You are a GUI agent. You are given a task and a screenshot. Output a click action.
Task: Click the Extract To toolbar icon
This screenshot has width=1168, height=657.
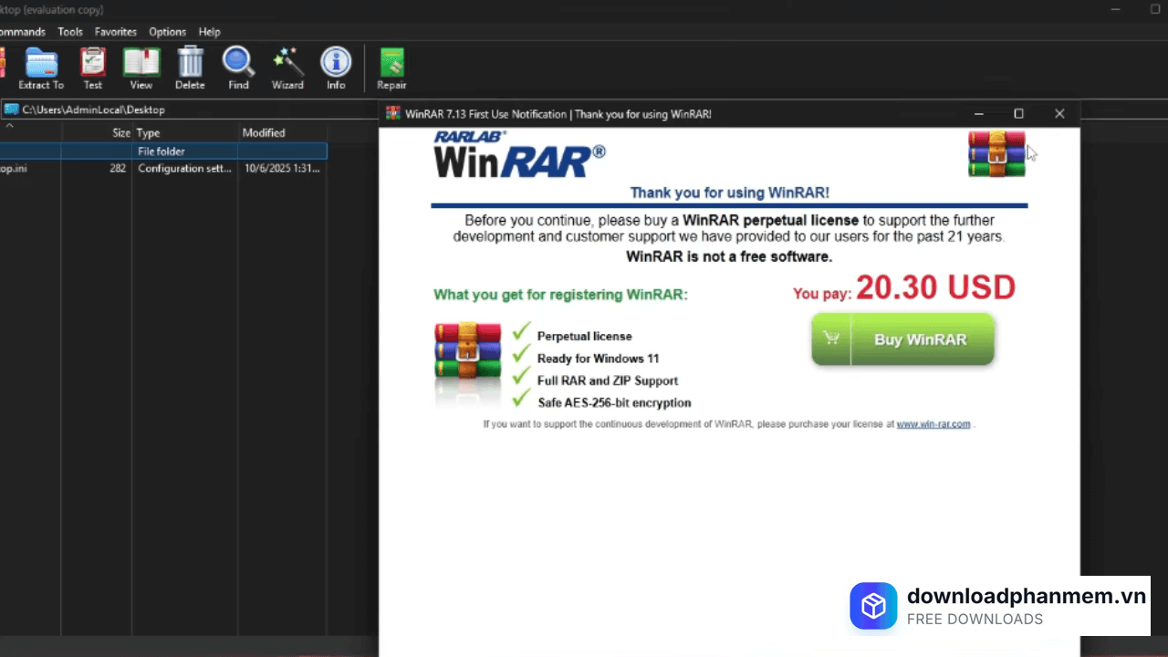[x=41, y=68]
